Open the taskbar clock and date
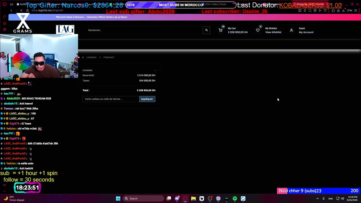 tap(353, 198)
